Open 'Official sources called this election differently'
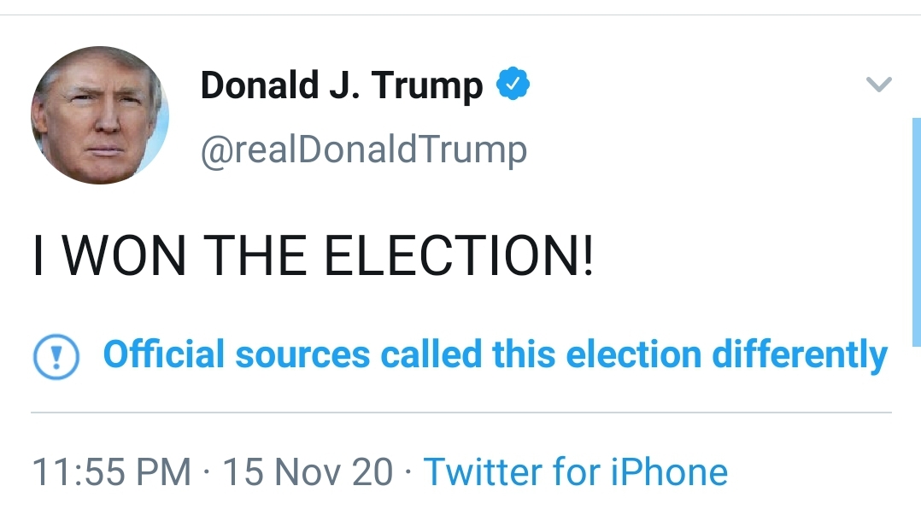The height and width of the screenshot is (521, 921). 496,355
